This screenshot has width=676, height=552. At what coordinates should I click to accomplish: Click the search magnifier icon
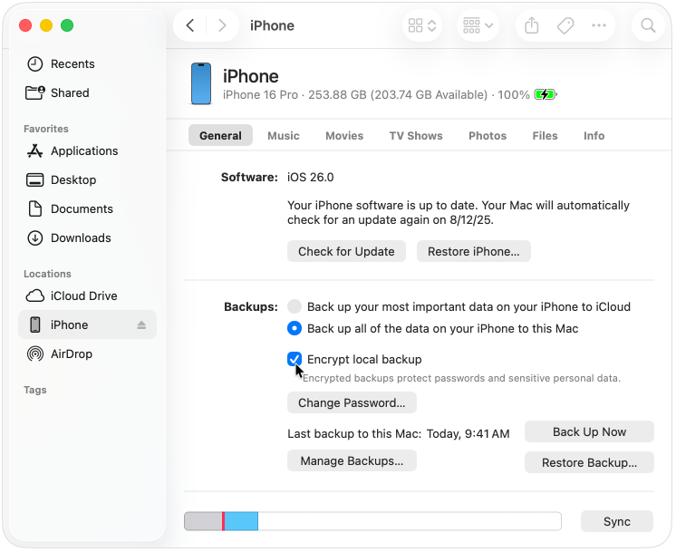pos(648,26)
